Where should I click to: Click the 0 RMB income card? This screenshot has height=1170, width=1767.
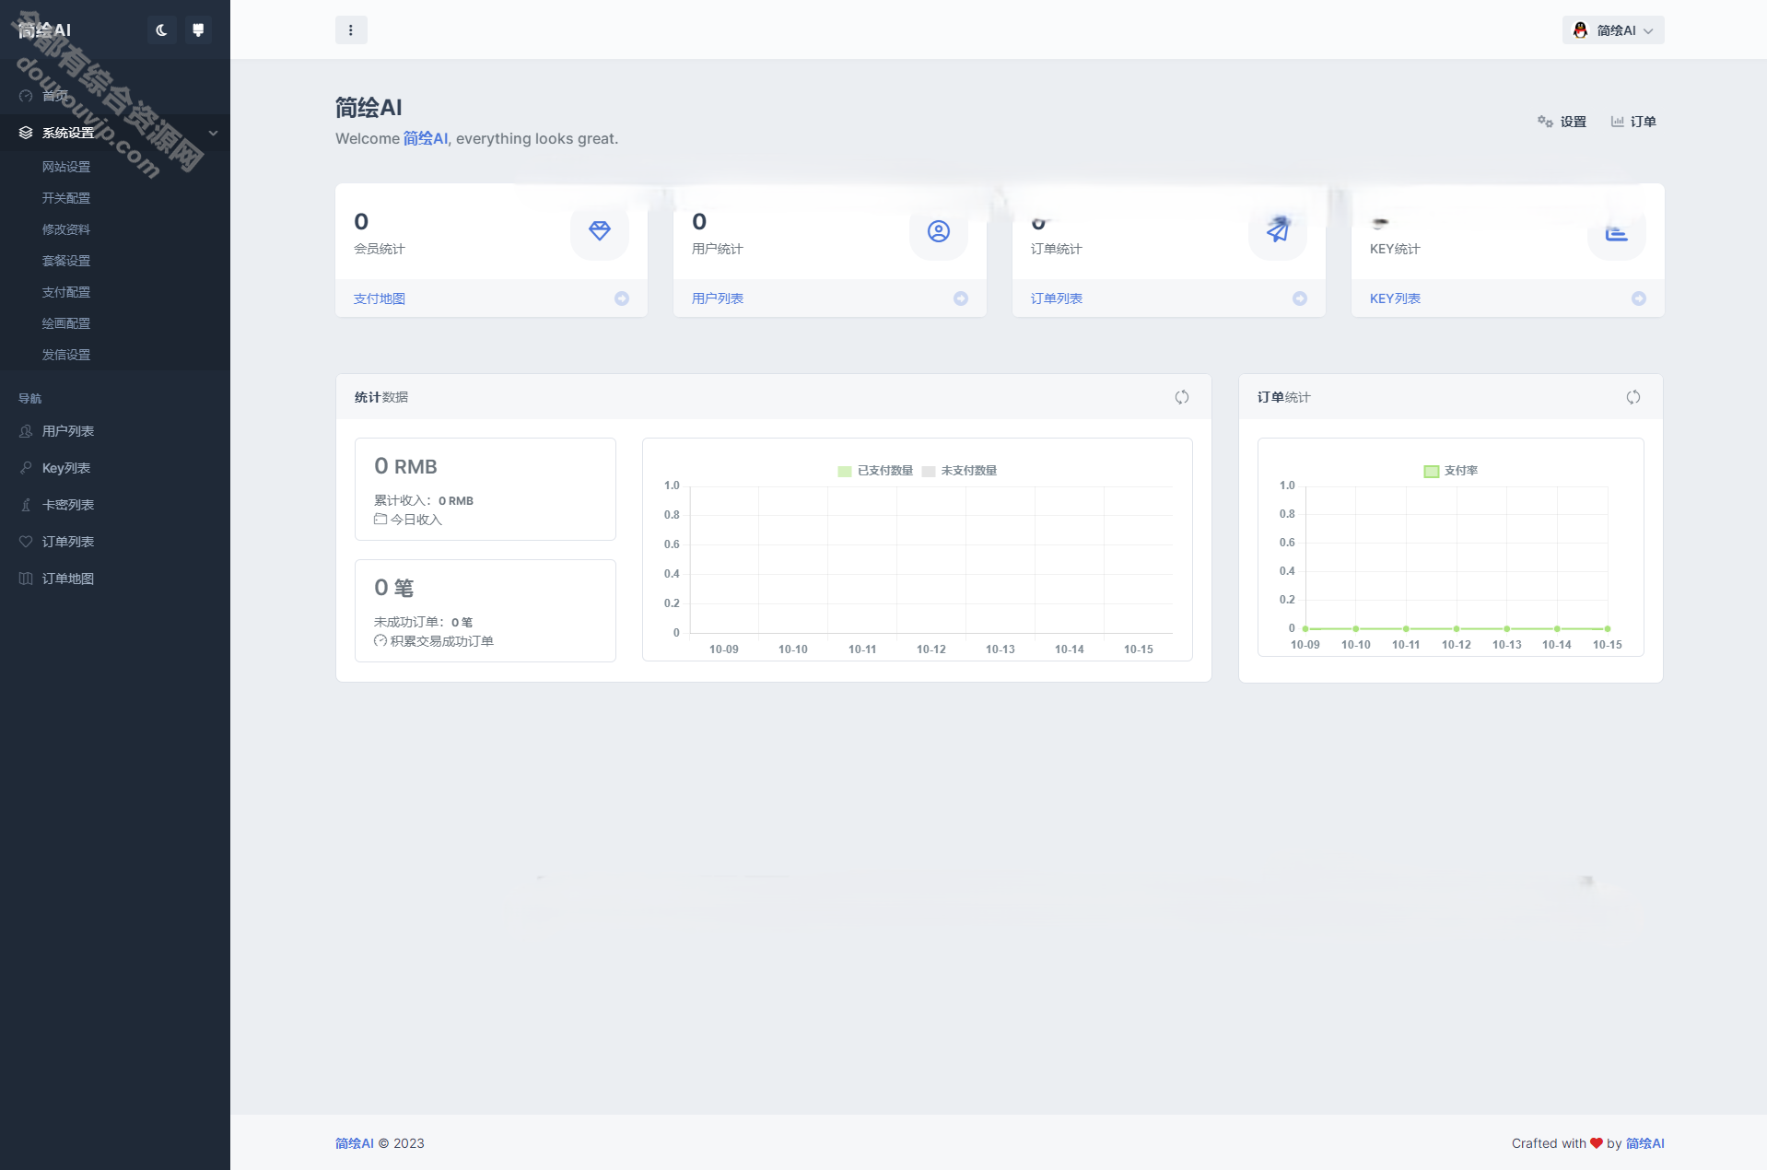(486, 489)
